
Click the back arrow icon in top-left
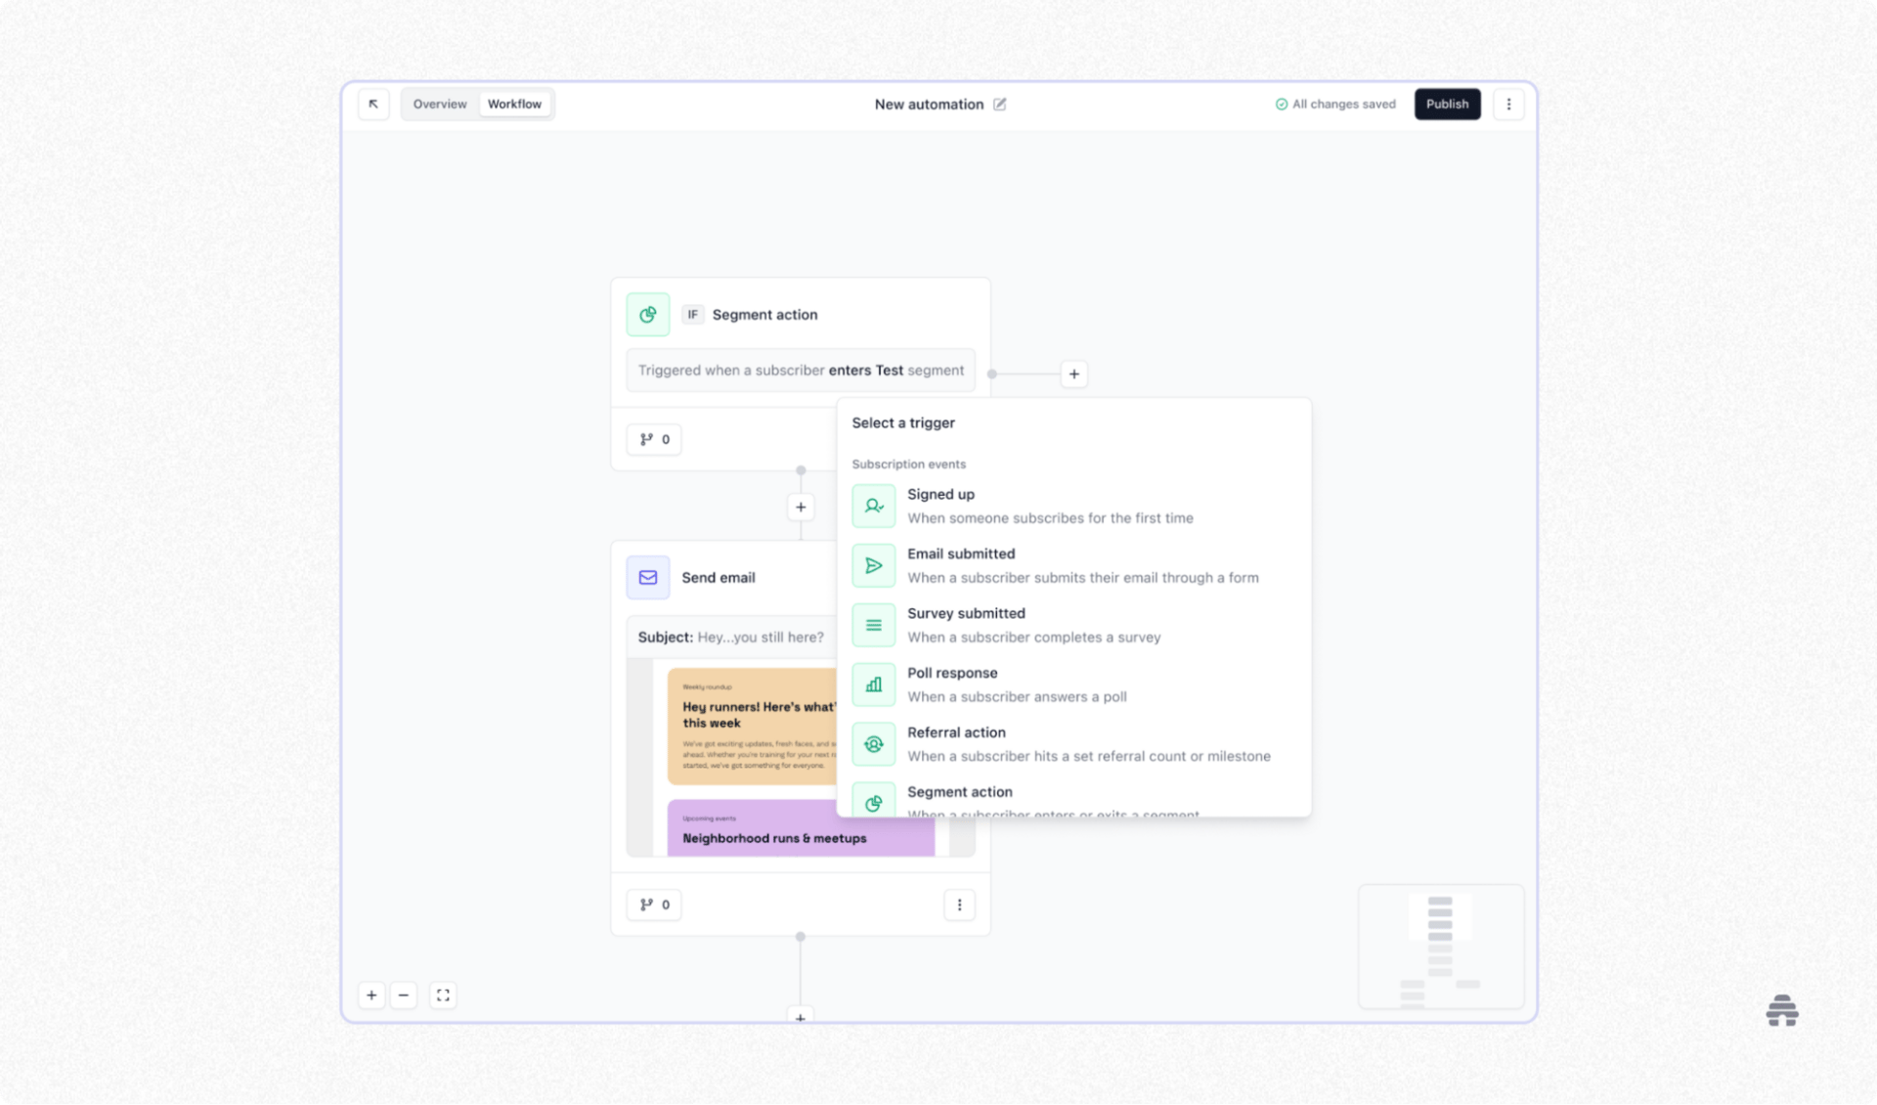pyautogui.click(x=373, y=104)
